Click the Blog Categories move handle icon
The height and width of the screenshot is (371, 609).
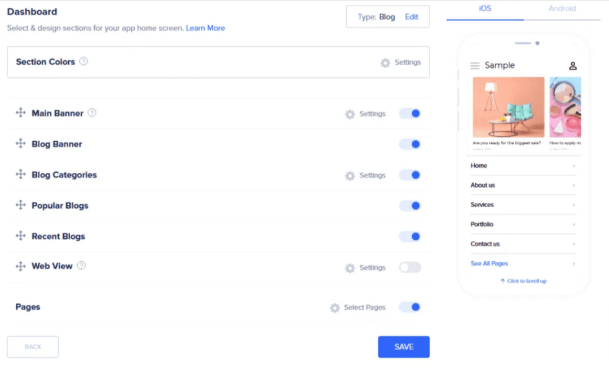[20, 175]
